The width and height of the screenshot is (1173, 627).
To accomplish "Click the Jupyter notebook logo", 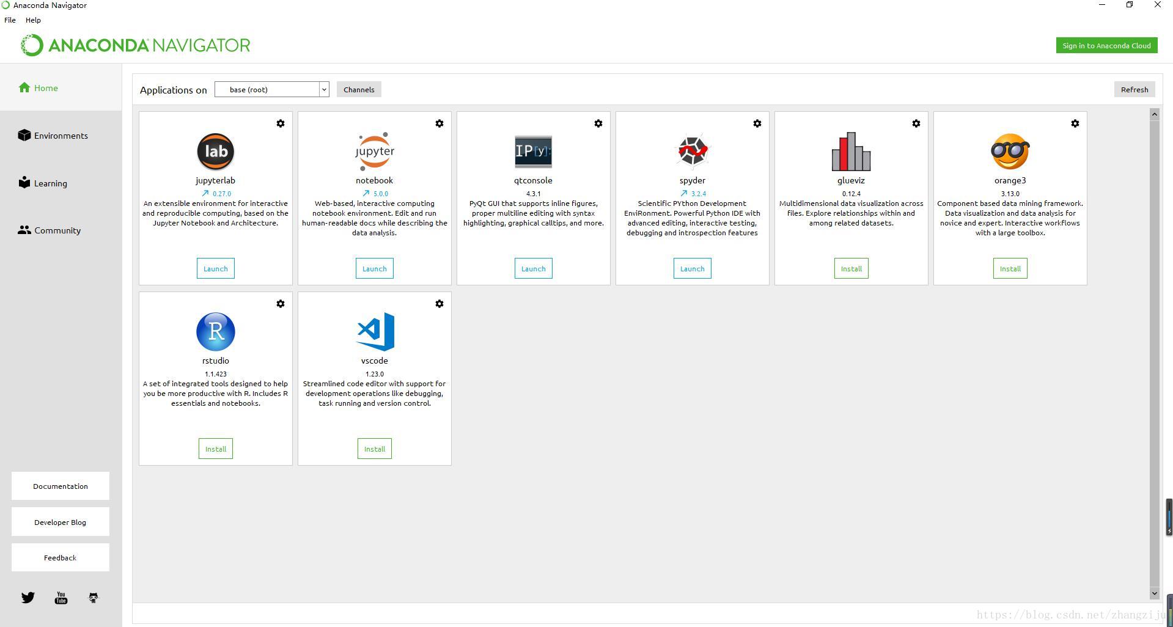I will point(375,152).
